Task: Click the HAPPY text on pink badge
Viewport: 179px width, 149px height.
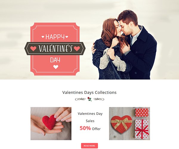Action: (x=55, y=37)
